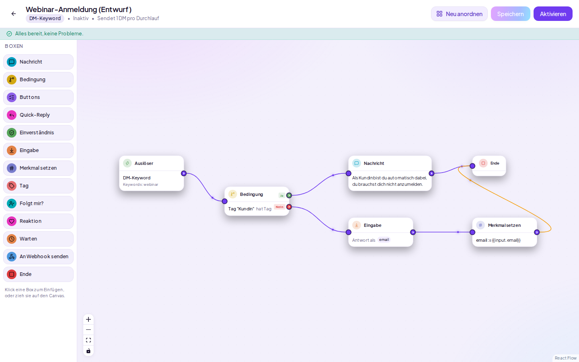Click the Ja label on Bedingung node
Image resolution: width=579 pixels, height=362 pixels.
[281, 195]
